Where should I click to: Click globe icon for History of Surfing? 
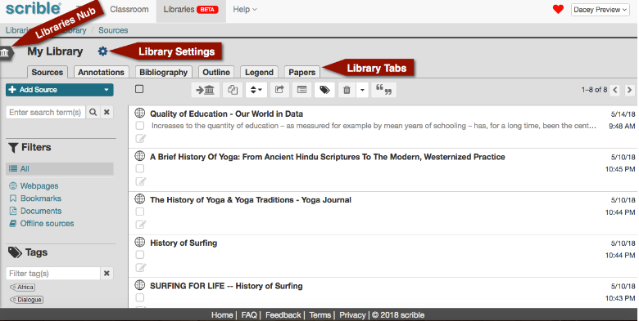pos(140,242)
